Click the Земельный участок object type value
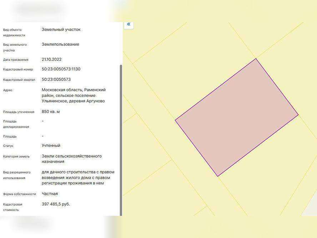317x238 pixels. [x=61, y=29]
